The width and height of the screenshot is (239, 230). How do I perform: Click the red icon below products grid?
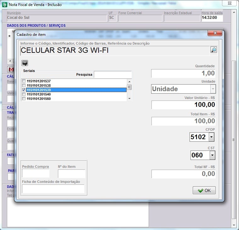11,69
